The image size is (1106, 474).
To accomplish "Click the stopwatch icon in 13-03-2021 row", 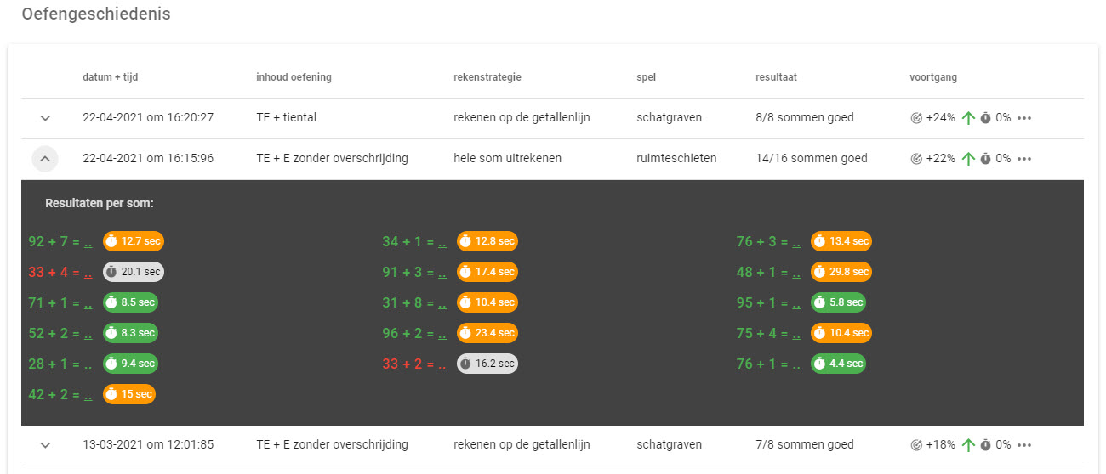I will click(x=985, y=444).
